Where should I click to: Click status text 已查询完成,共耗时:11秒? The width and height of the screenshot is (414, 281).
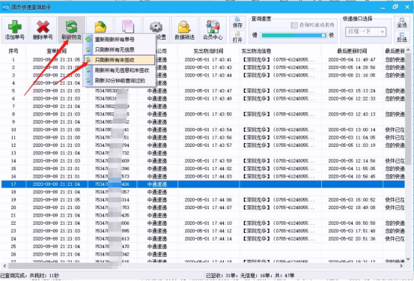coord(30,276)
